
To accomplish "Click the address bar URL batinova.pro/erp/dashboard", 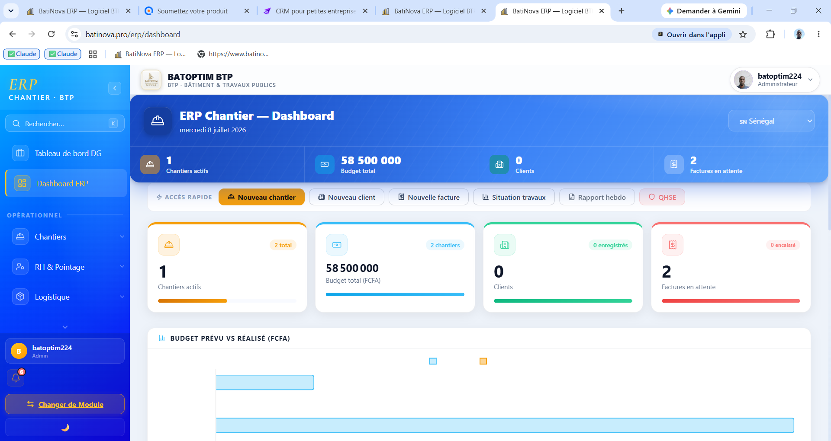I will 132,35.
